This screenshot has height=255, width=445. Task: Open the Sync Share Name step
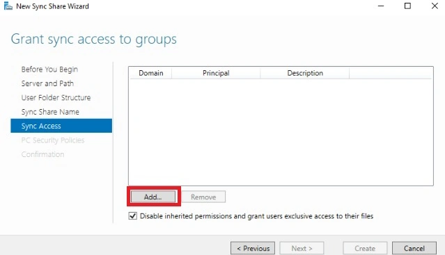pos(50,112)
